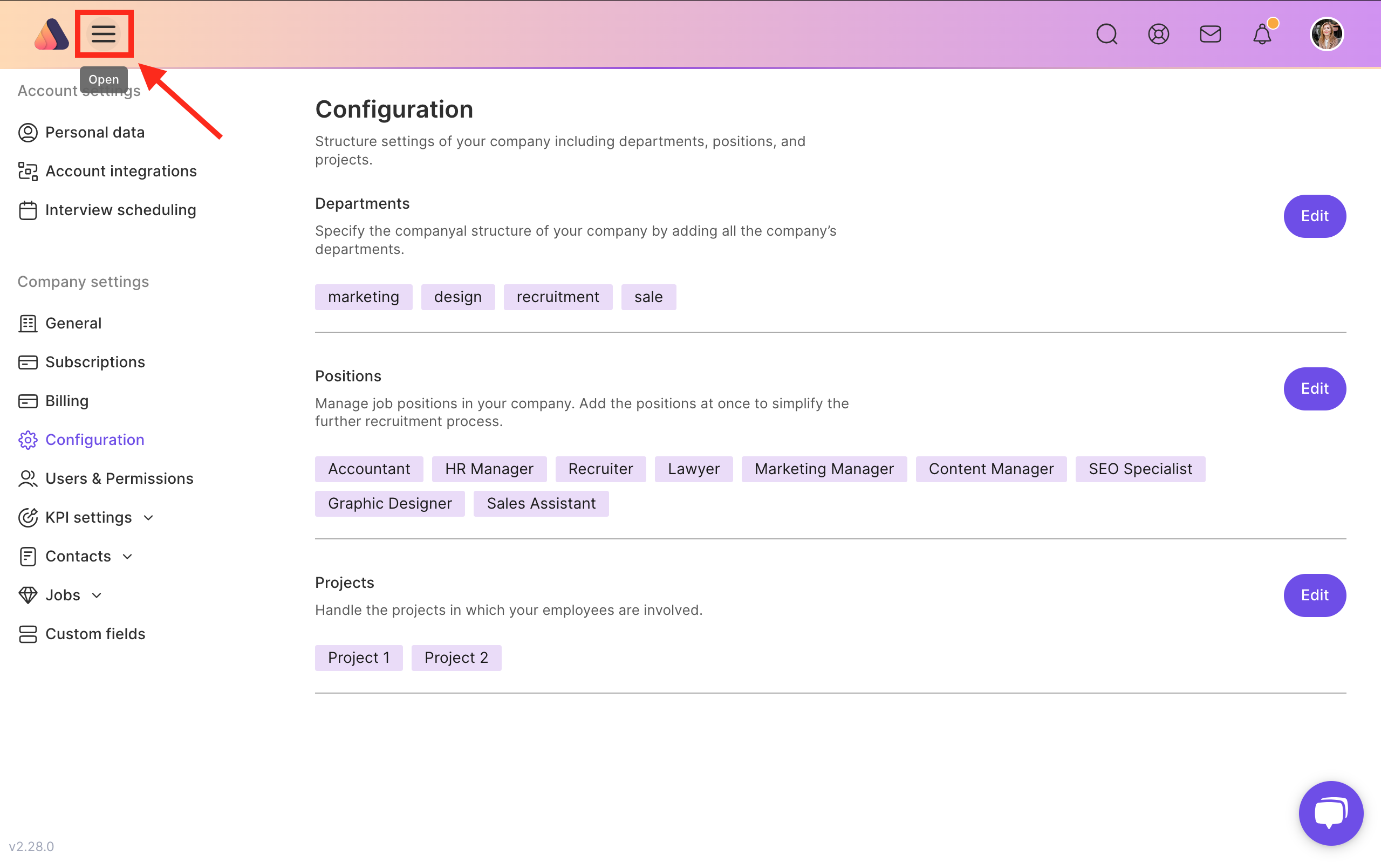Edit the Positions section
Viewport: 1381px width, 863px height.
point(1315,388)
